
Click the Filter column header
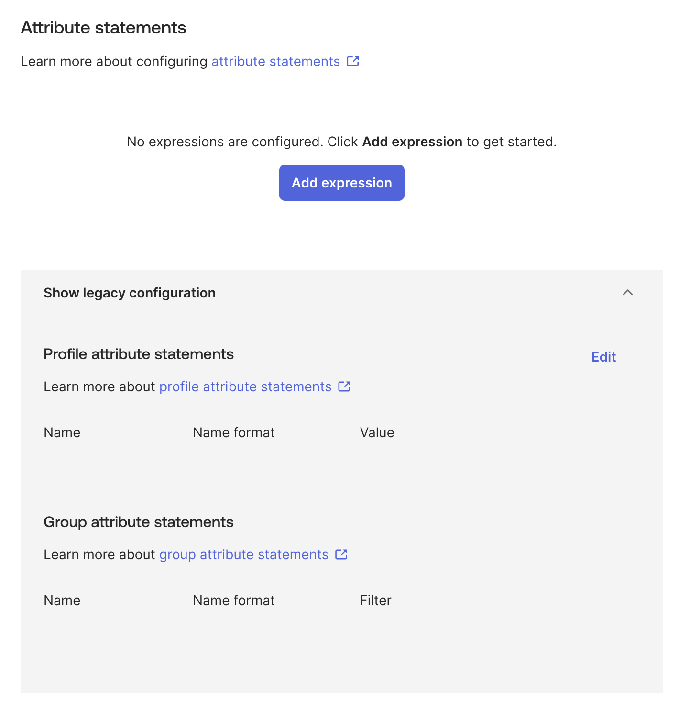pyautogui.click(x=375, y=600)
